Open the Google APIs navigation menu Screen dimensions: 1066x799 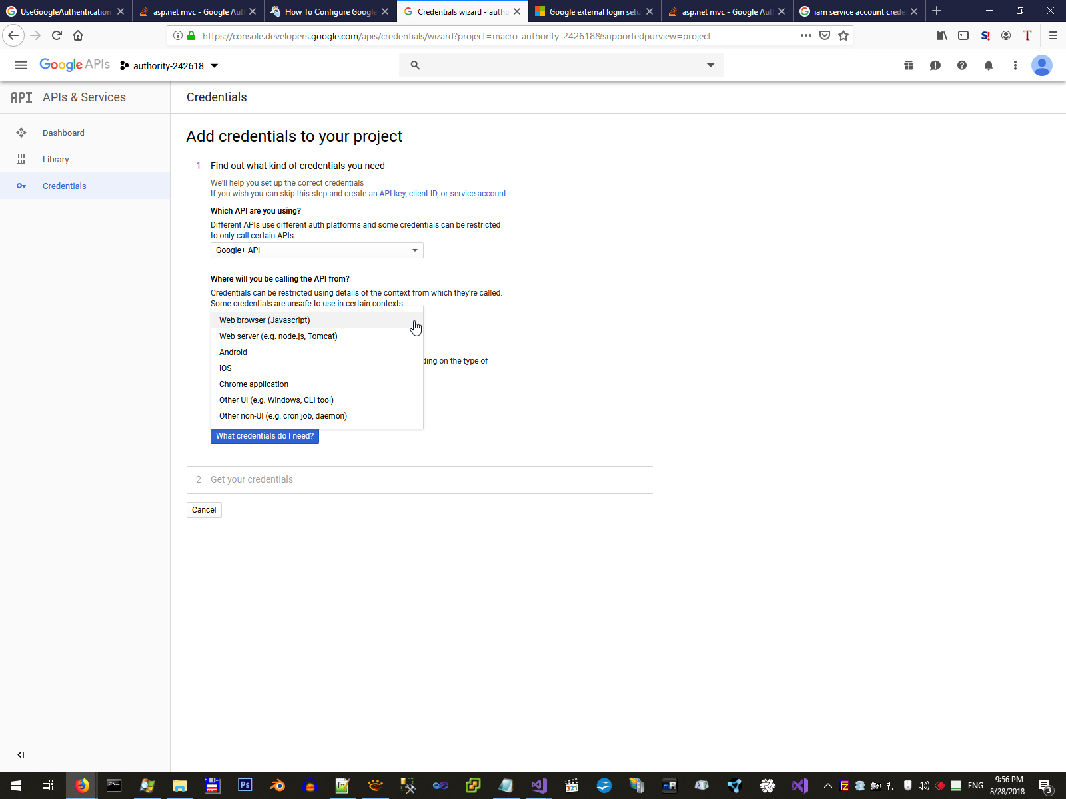(21, 65)
